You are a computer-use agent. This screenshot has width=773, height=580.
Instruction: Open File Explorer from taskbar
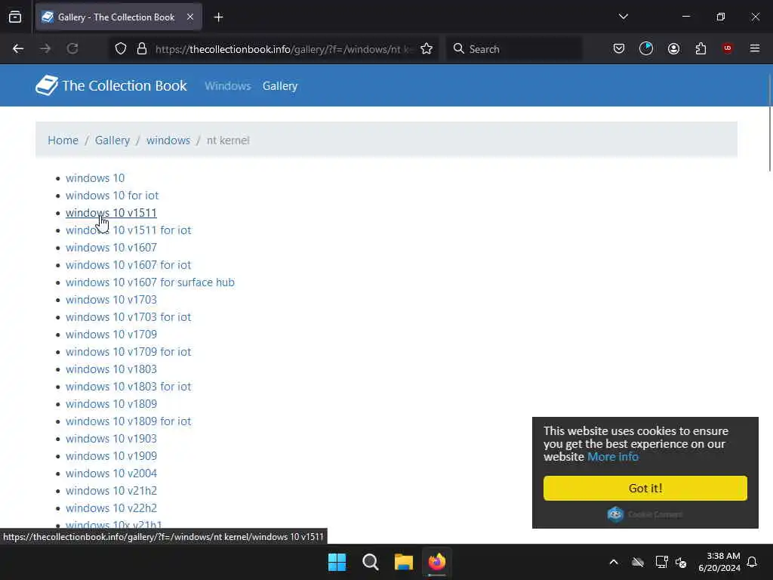tap(404, 562)
